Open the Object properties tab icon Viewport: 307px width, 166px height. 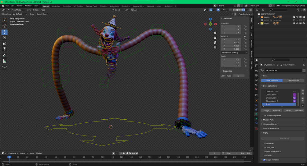[256, 100]
